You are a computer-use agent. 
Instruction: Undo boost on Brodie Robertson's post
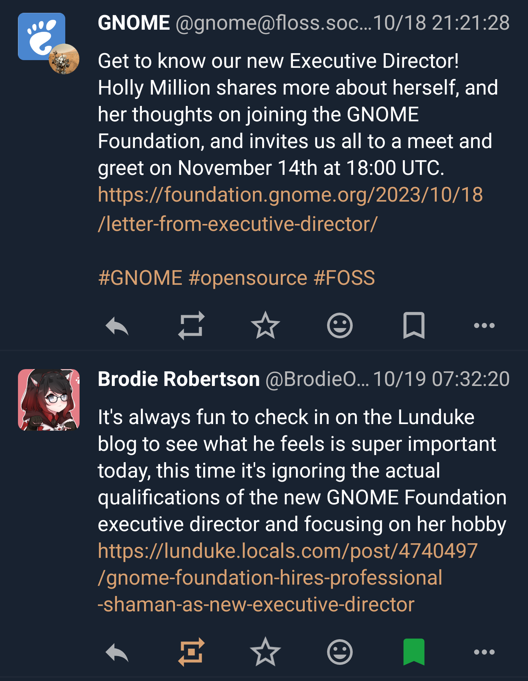(191, 652)
